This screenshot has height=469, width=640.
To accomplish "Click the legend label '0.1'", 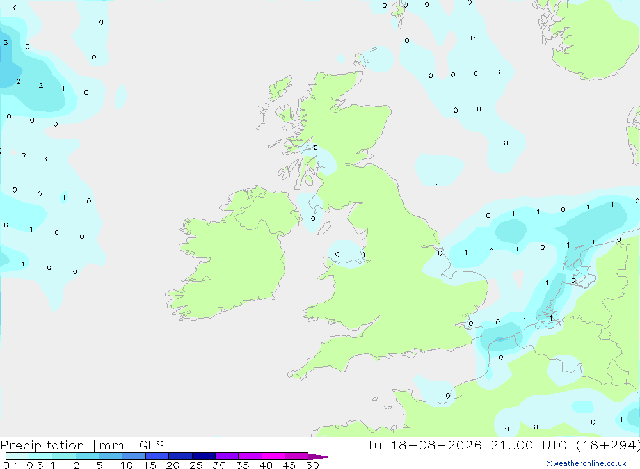I will point(11,465).
